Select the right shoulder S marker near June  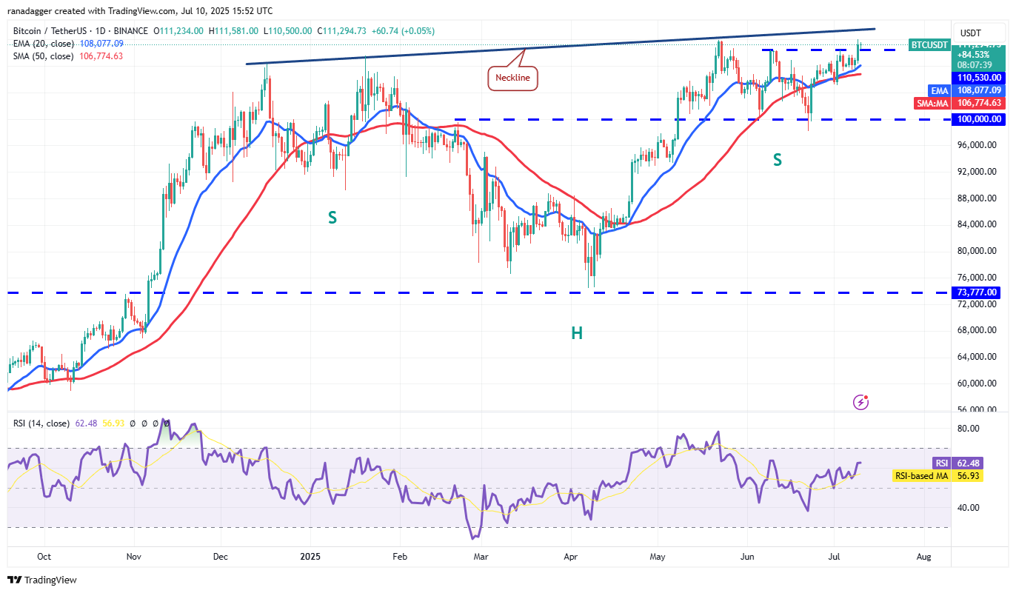[x=777, y=159]
